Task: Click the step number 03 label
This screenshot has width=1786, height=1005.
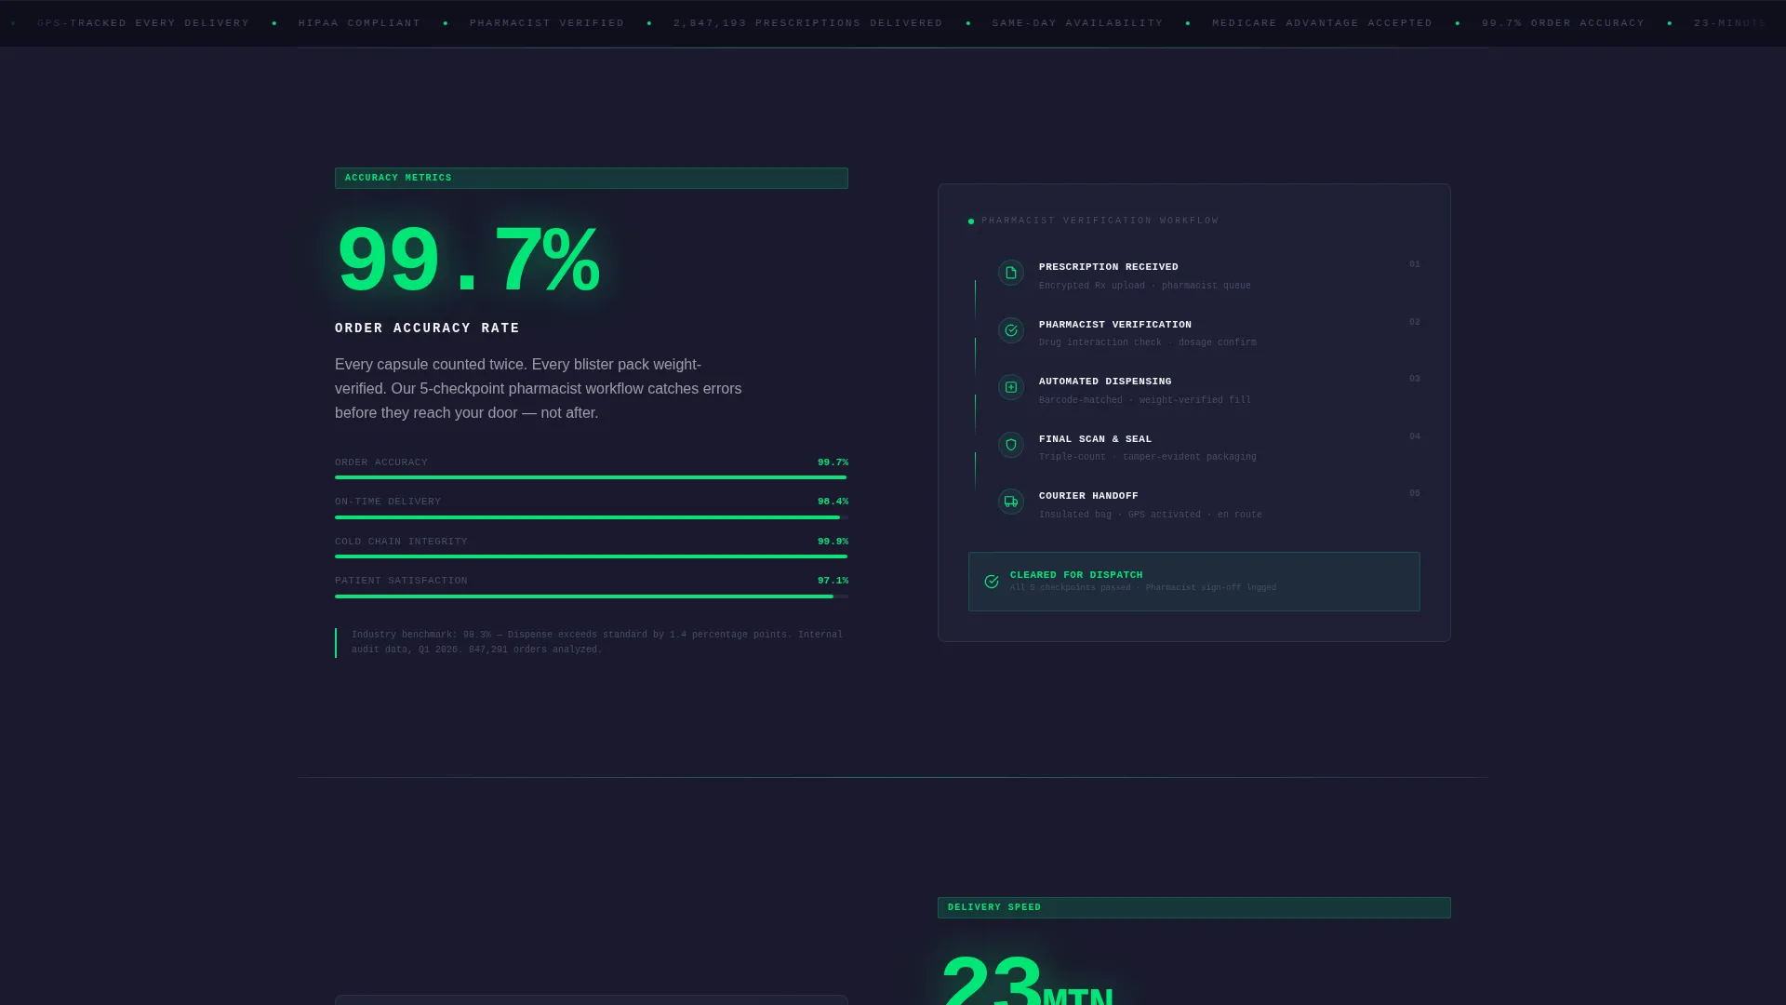Action: click(x=1415, y=379)
